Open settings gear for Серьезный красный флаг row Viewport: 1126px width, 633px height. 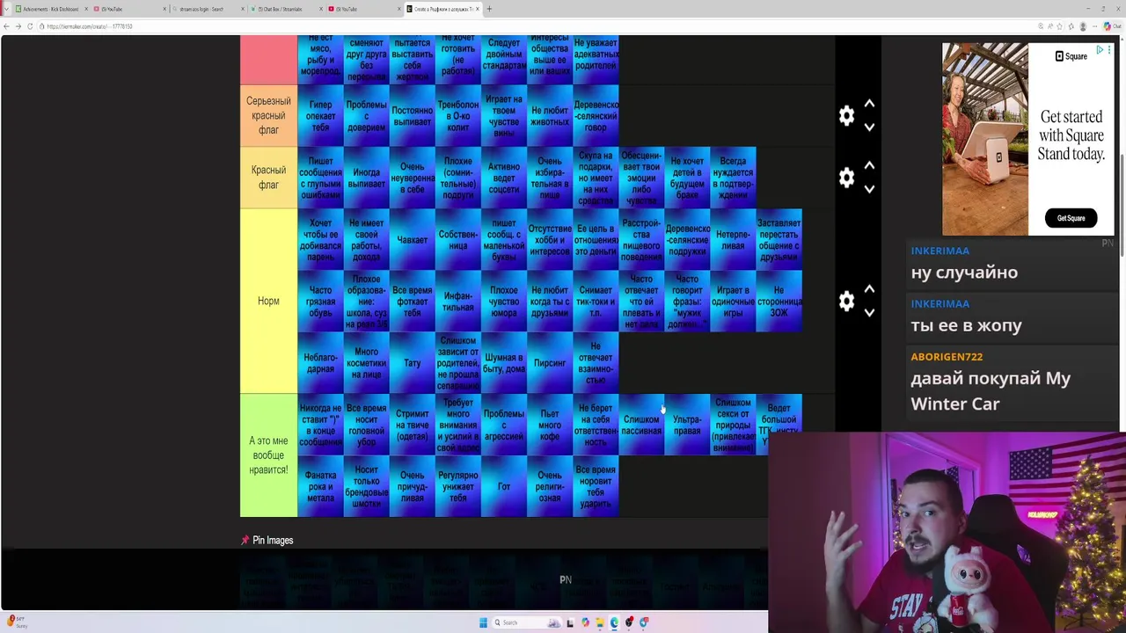pos(846,116)
